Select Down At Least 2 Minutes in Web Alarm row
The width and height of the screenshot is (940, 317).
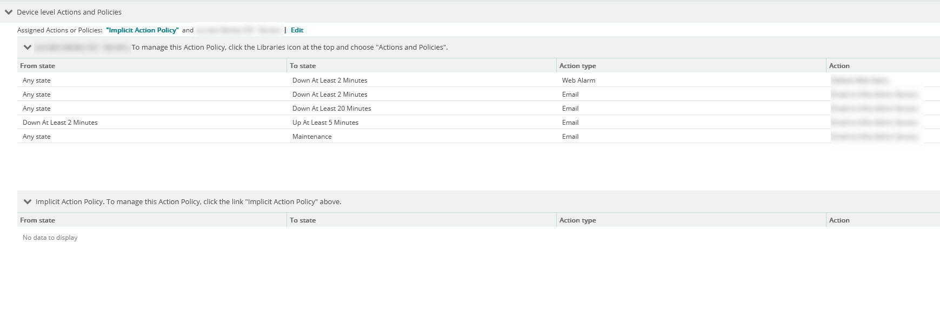[330, 80]
